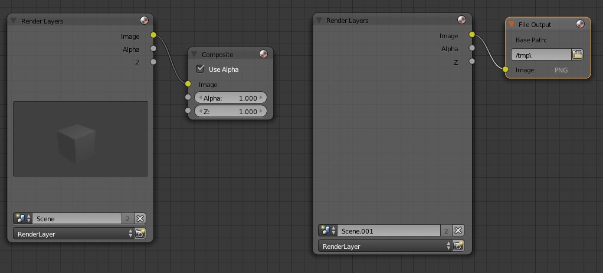
Task: Render the Scene layer with camera icon
Action: point(140,234)
